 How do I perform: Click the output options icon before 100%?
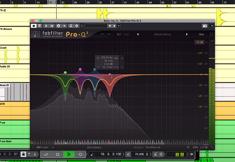pos(188,147)
